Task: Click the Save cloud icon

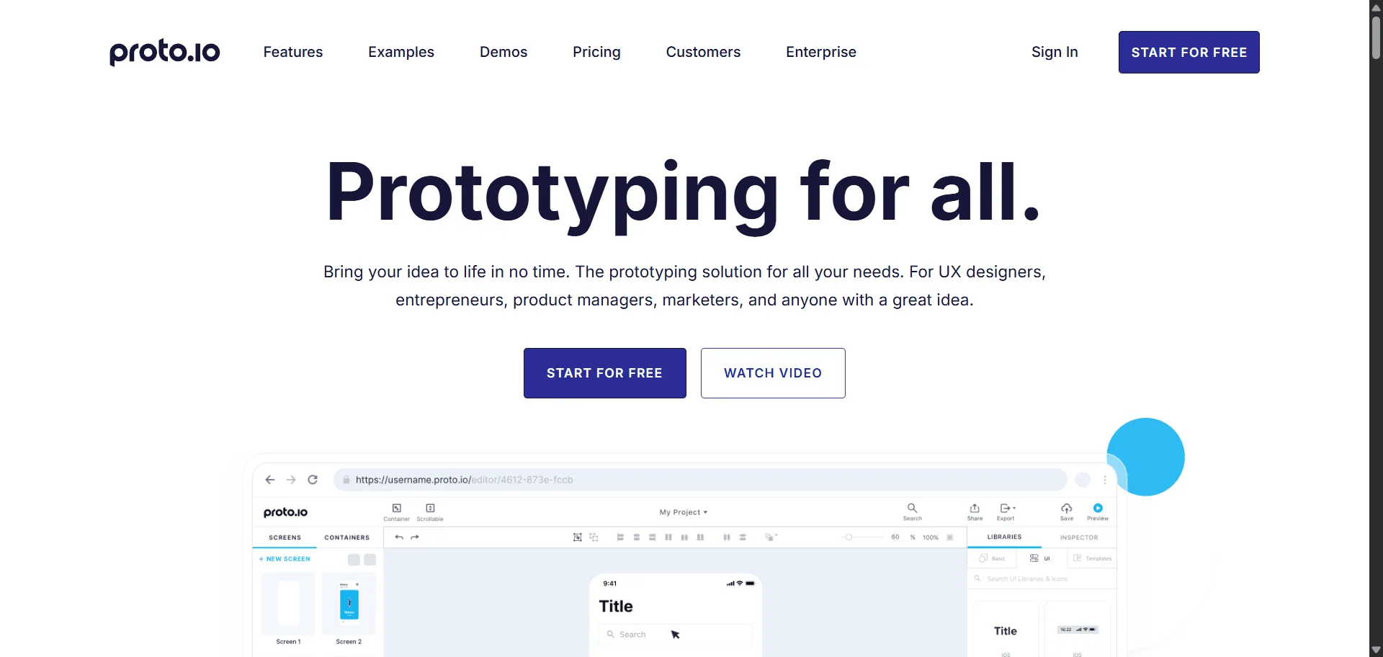Action: (x=1067, y=509)
